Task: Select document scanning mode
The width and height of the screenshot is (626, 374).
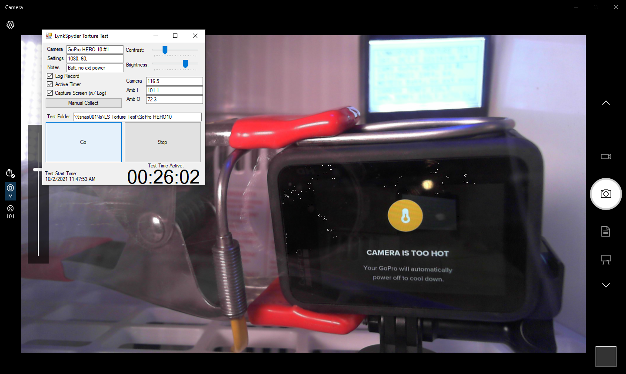Action: (x=606, y=231)
